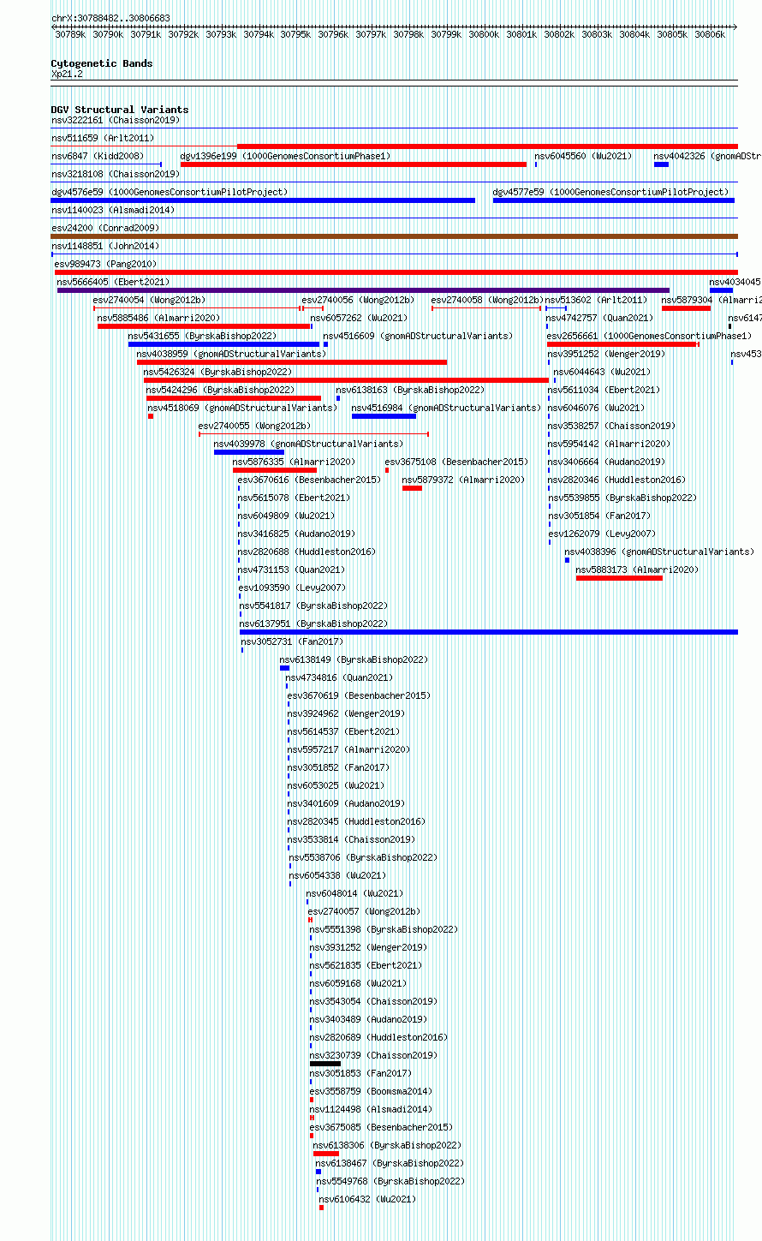Select the nsv6053025 (Wu2021) label
This screenshot has height=1241, width=762.
pos(336,786)
